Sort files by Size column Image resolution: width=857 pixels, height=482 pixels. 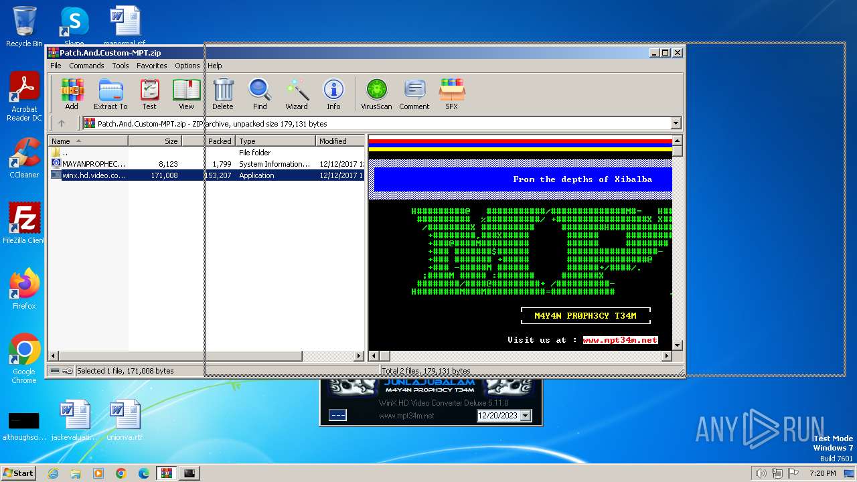pyautogui.click(x=155, y=141)
